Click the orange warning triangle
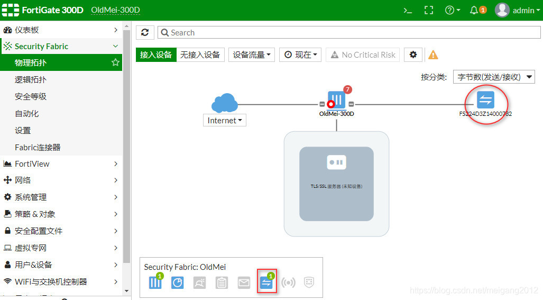543x300 pixels. (x=433, y=54)
